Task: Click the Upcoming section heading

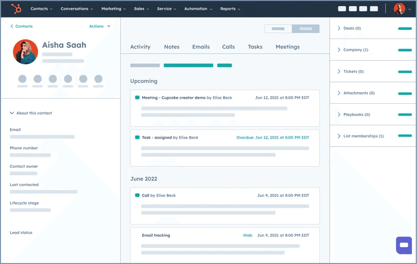Action: [144, 81]
